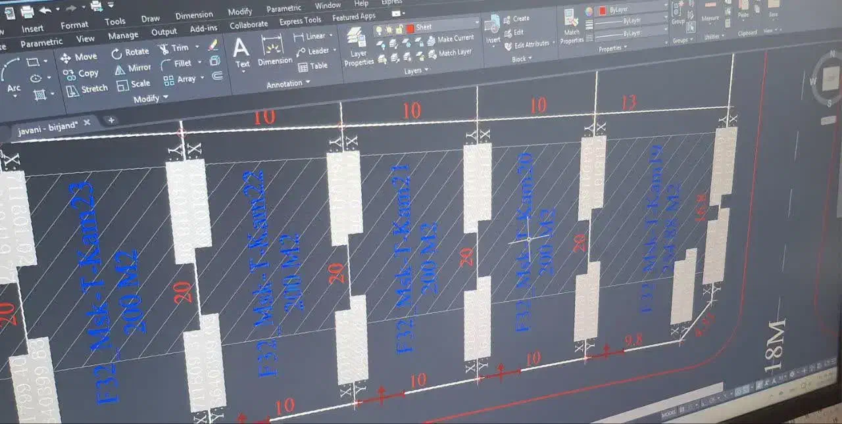Image resolution: width=842 pixels, height=424 pixels.
Task: Select the Arc drawing tool
Action: [x=13, y=76]
